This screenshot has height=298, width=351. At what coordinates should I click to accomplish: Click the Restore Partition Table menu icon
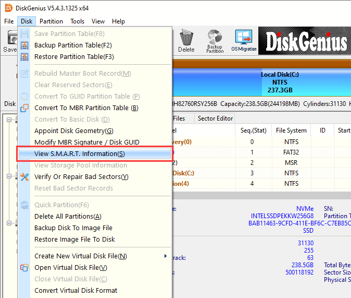click(24, 57)
